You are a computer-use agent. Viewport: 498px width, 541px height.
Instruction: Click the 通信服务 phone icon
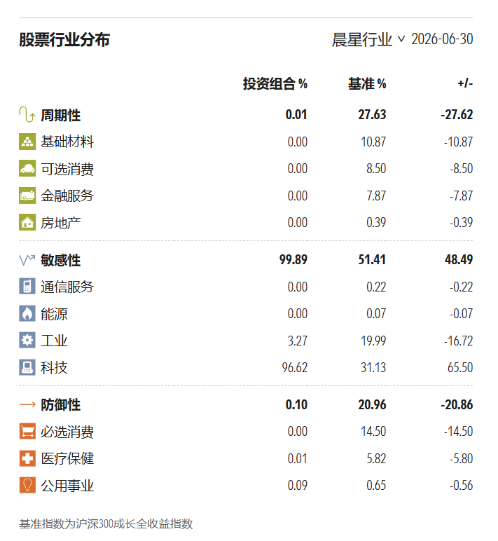point(27,287)
